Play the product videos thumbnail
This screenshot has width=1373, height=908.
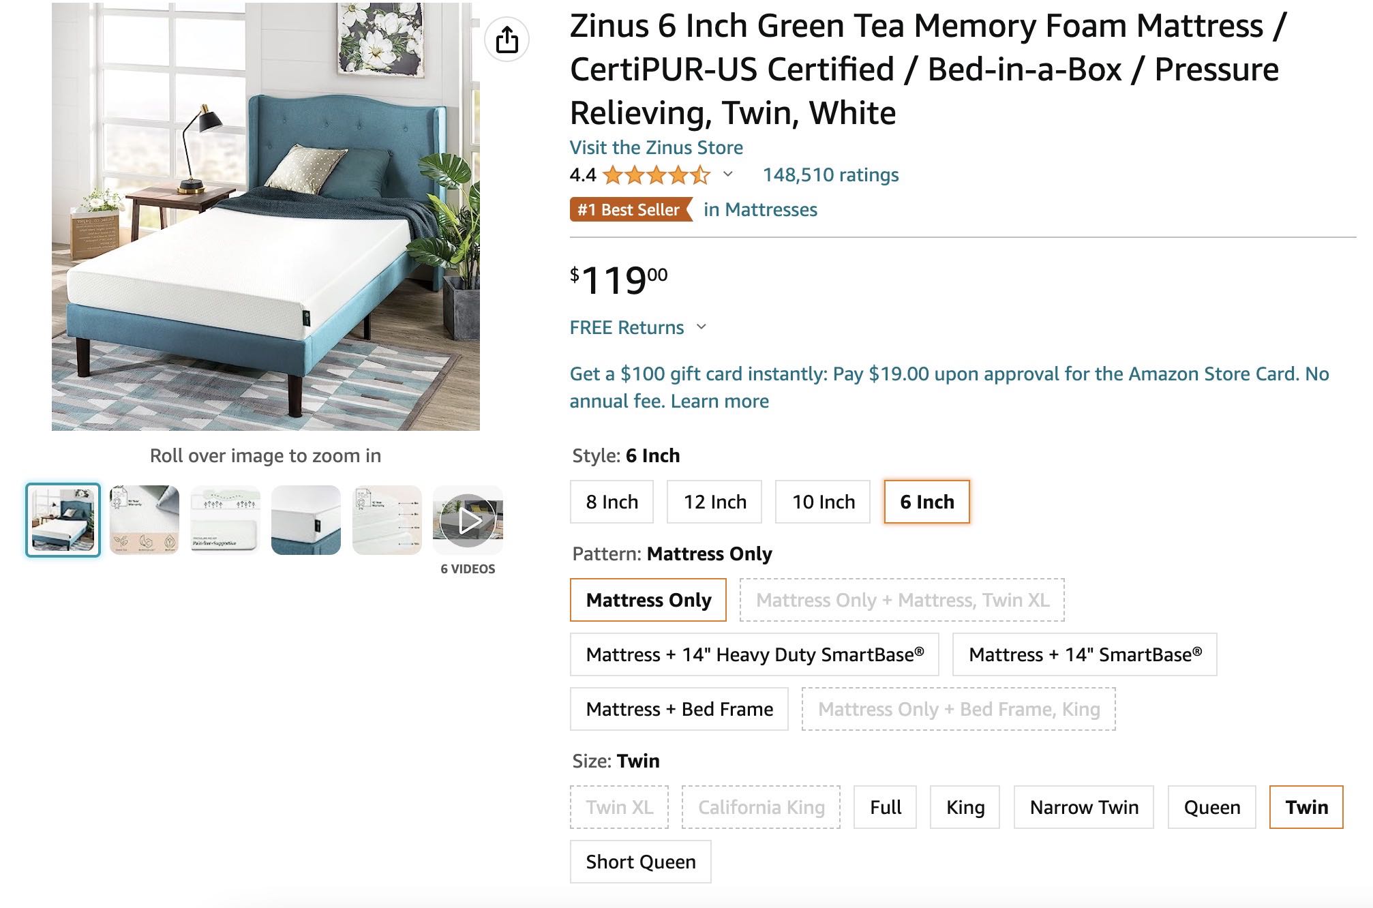pos(468,520)
